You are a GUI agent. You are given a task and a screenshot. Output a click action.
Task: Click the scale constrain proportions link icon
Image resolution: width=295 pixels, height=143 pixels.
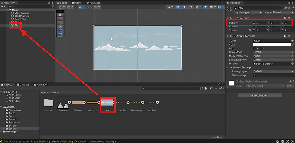pos(250,30)
